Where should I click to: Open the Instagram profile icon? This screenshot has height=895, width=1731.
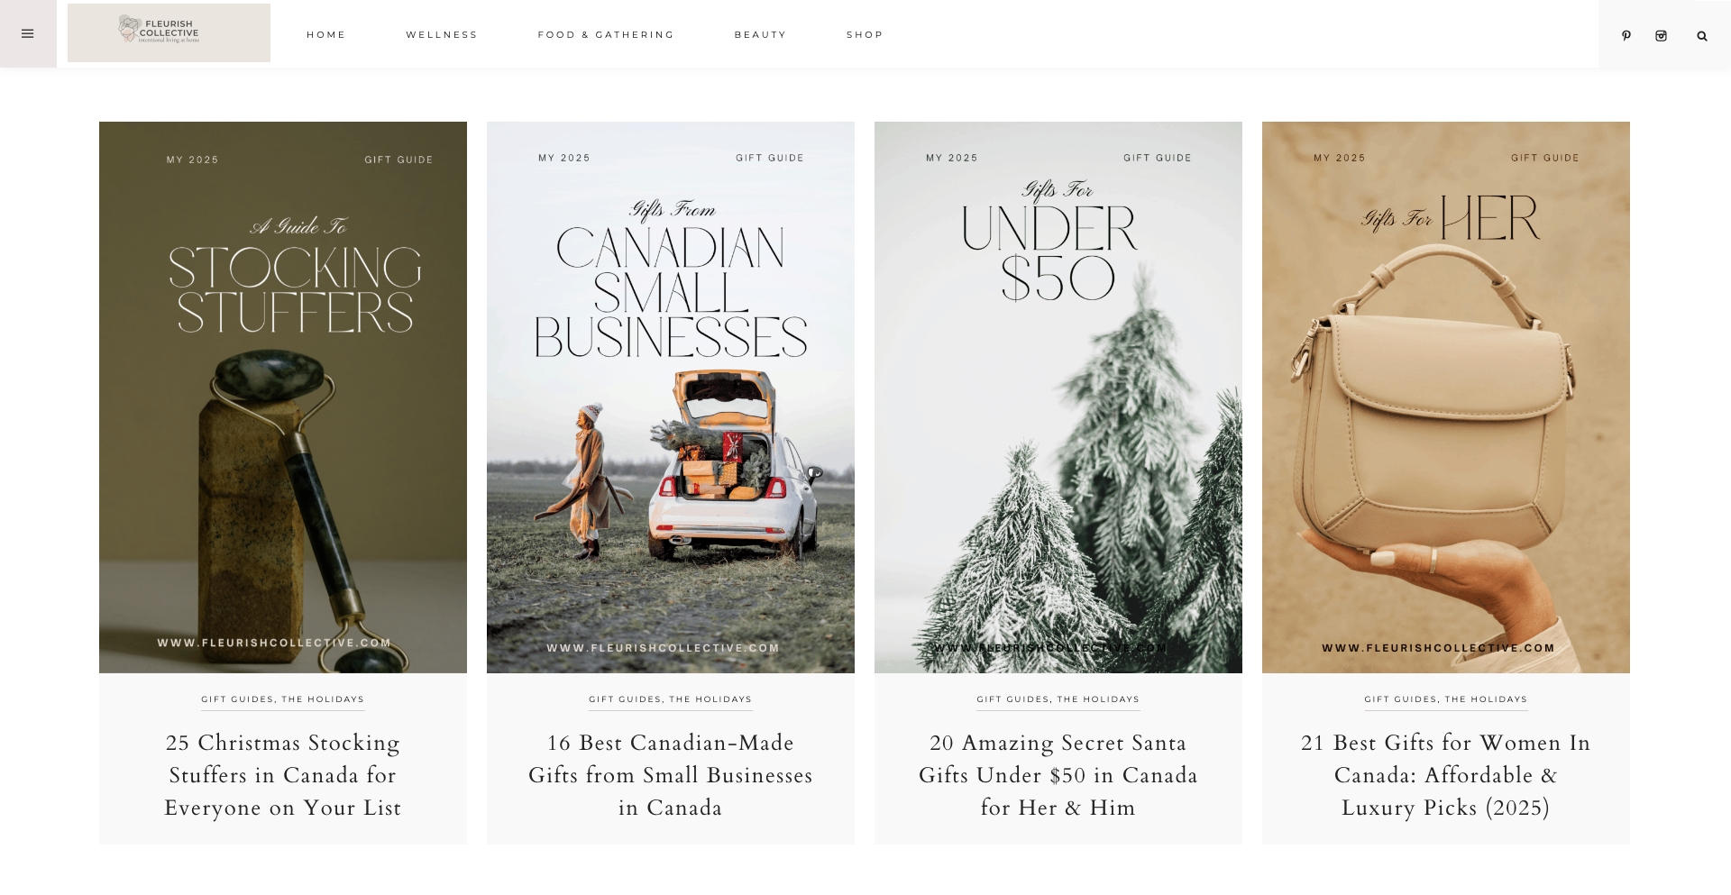[1661, 36]
